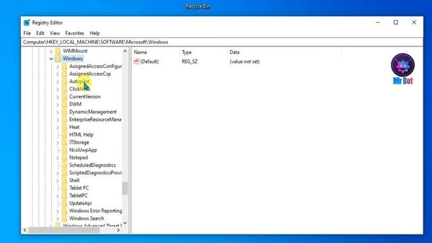Open the Favorites menu
Screen dimensions: 432x243
click(75, 33)
